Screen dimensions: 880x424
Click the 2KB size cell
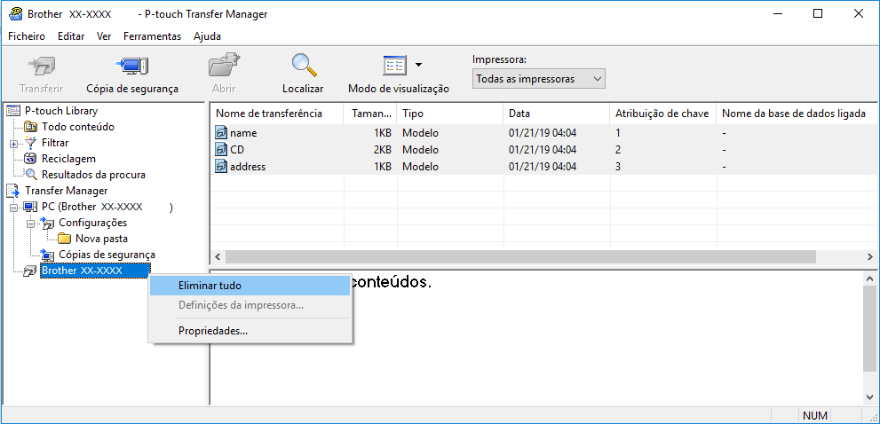click(x=382, y=150)
